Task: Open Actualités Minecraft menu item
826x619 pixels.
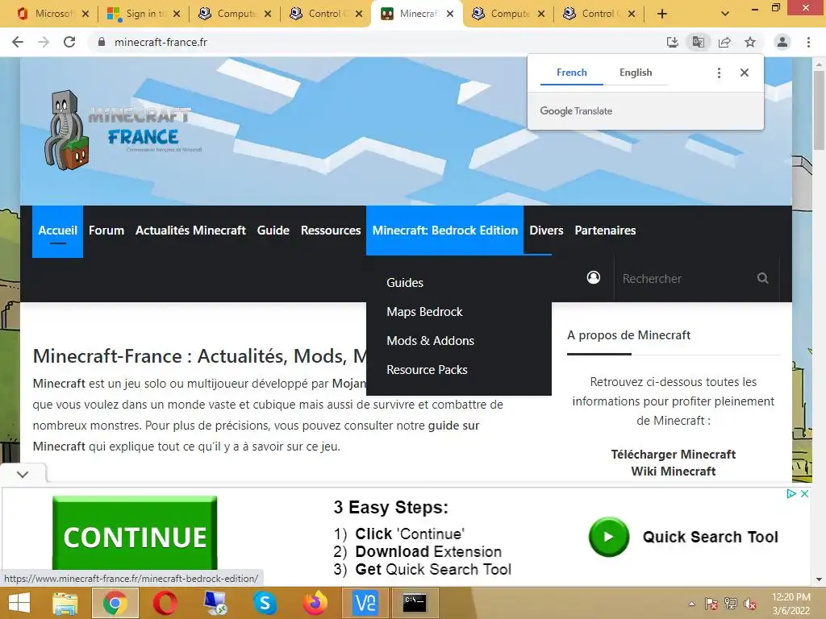Action: (x=190, y=231)
